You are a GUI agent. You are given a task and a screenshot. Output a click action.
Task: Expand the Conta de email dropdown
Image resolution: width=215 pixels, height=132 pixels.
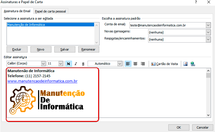[208, 25]
